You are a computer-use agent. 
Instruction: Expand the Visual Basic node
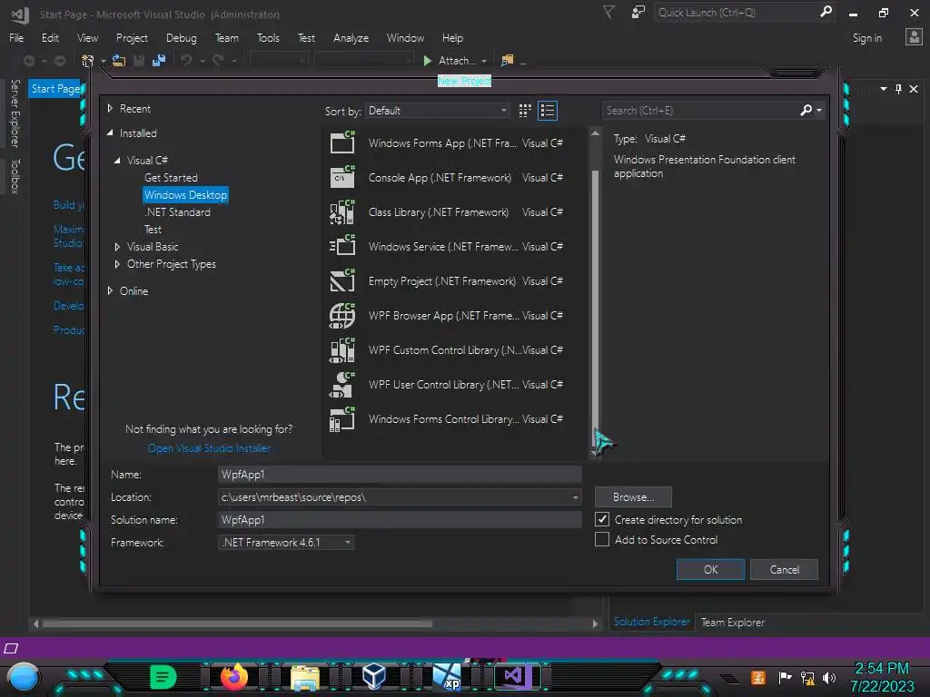(x=117, y=247)
